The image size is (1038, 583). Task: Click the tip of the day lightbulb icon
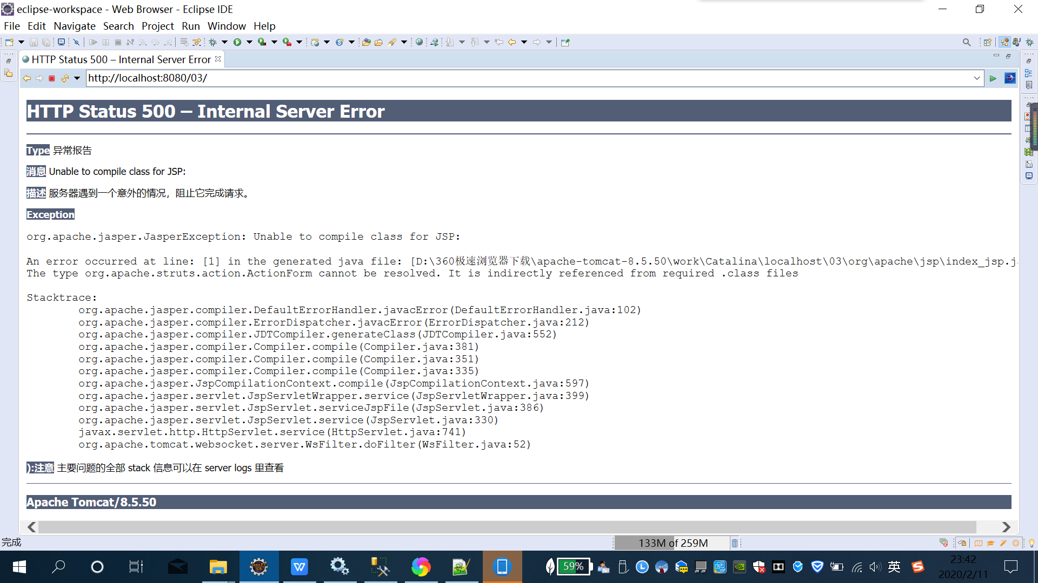(1032, 543)
